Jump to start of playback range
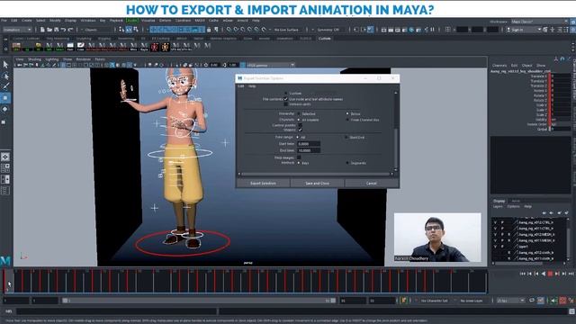Screen dimensions: 576x324 522,274
